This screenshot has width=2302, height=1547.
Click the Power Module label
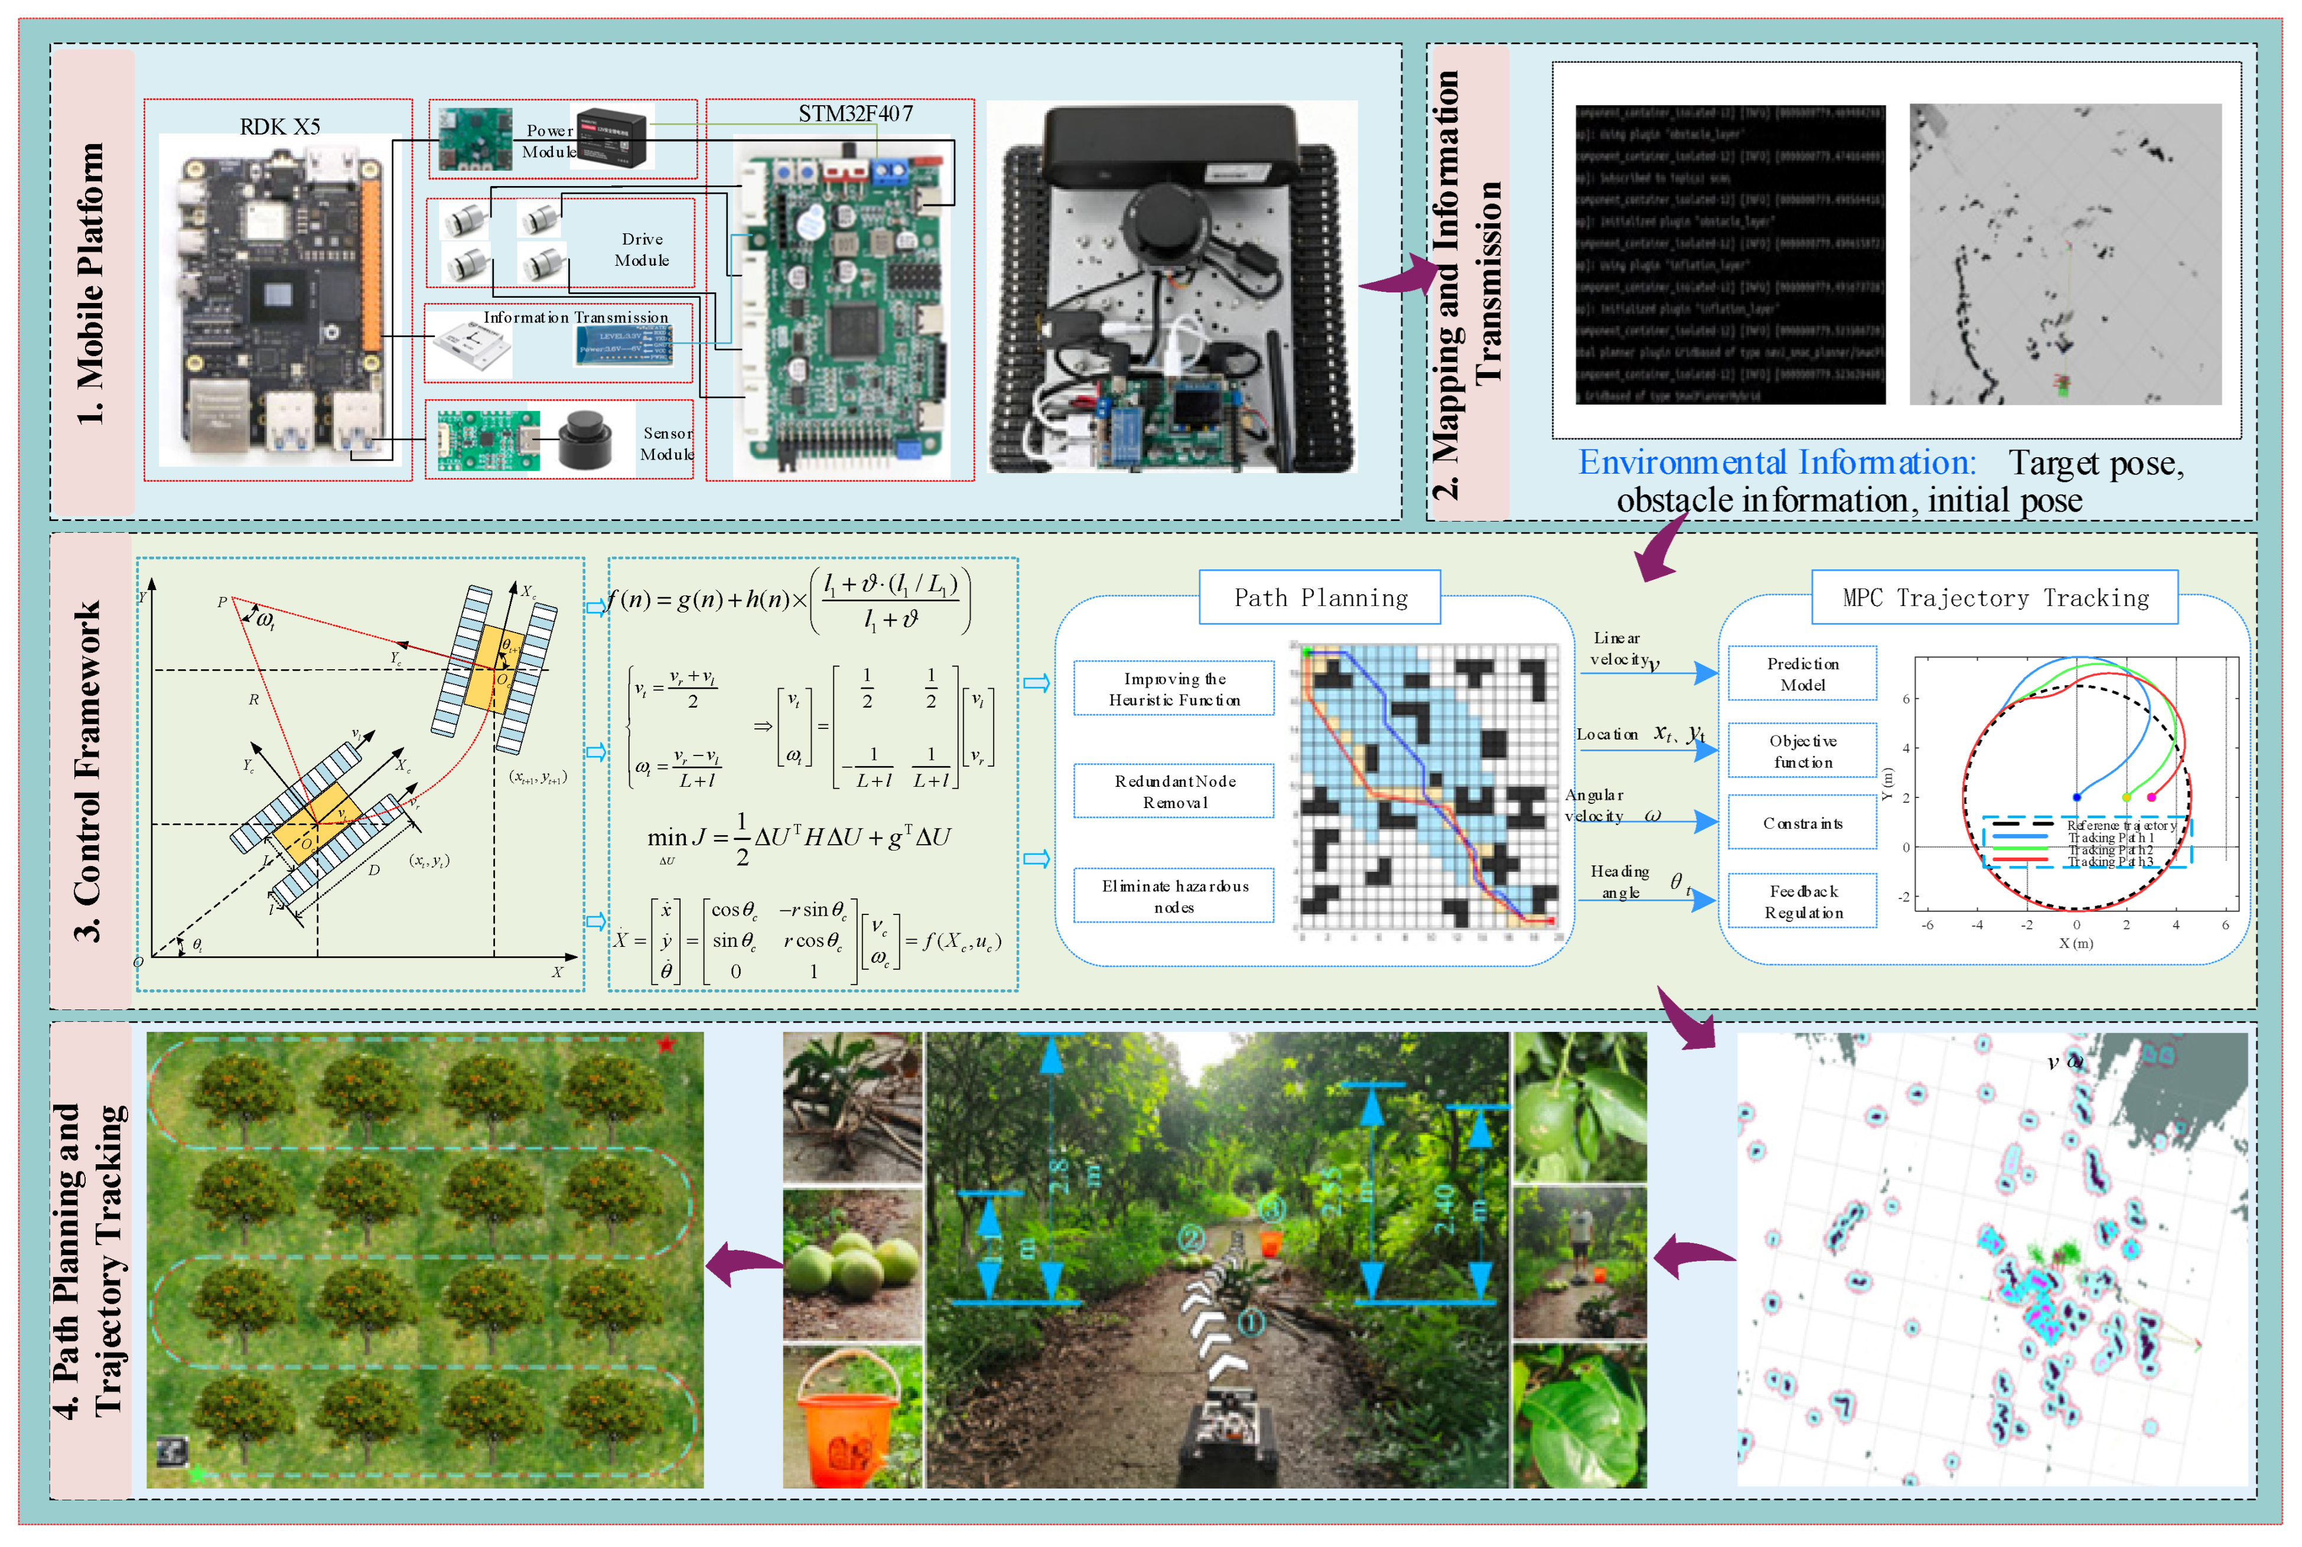551,141
